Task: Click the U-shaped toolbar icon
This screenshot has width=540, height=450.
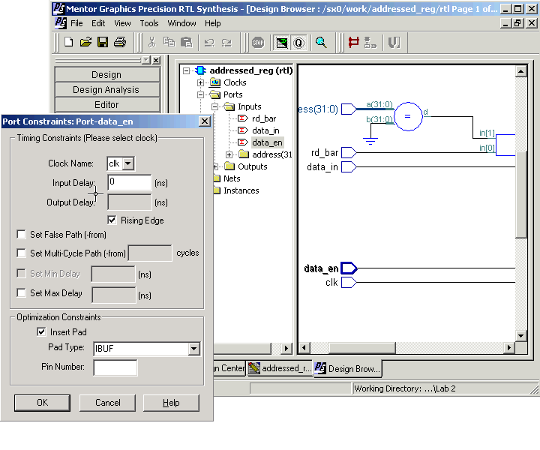Action: (x=394, y=43)
